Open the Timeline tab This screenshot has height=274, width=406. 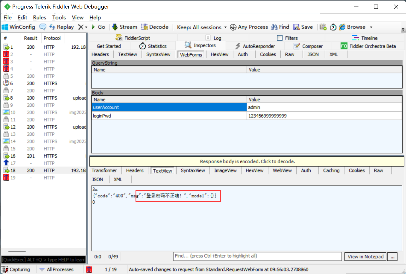365,38
